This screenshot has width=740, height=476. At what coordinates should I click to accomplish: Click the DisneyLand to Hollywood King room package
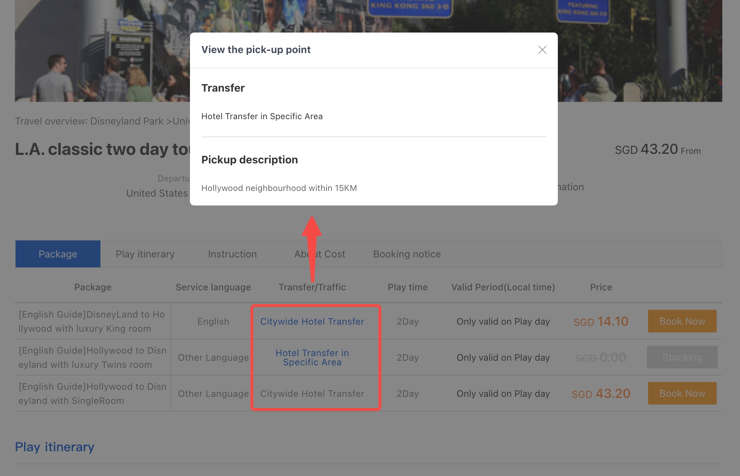92,321
